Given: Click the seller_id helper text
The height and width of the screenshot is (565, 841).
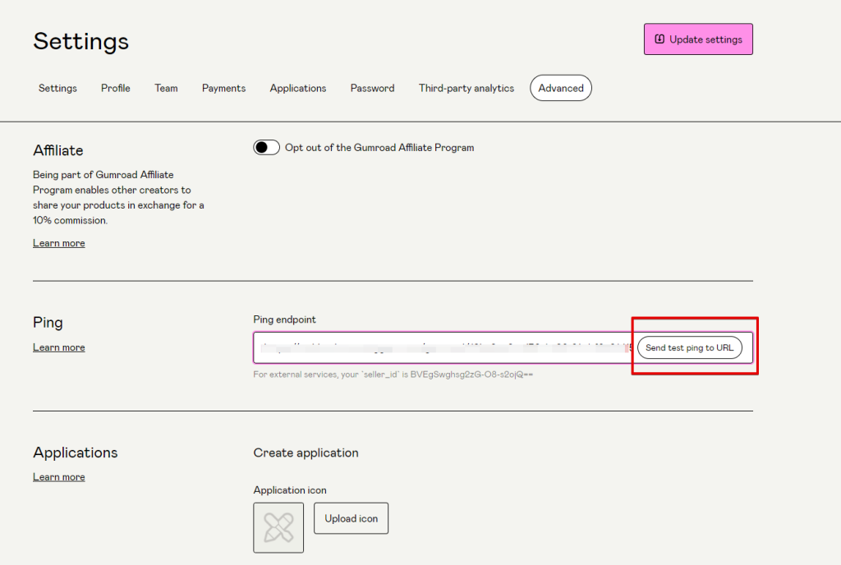Looking at the screenshot, I should (394, 374).
